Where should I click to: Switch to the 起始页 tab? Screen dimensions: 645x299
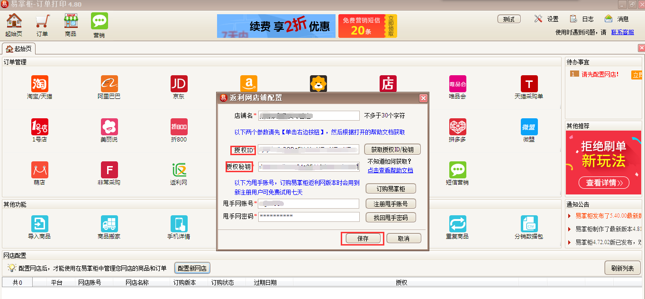coord(19,49)
